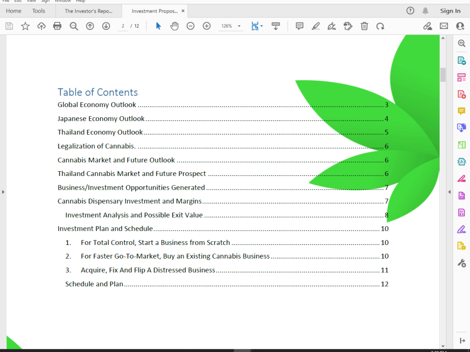Enable presentation mode via the screen icon
The height and width of the screenshot is (352, 470).
(276, 26)
